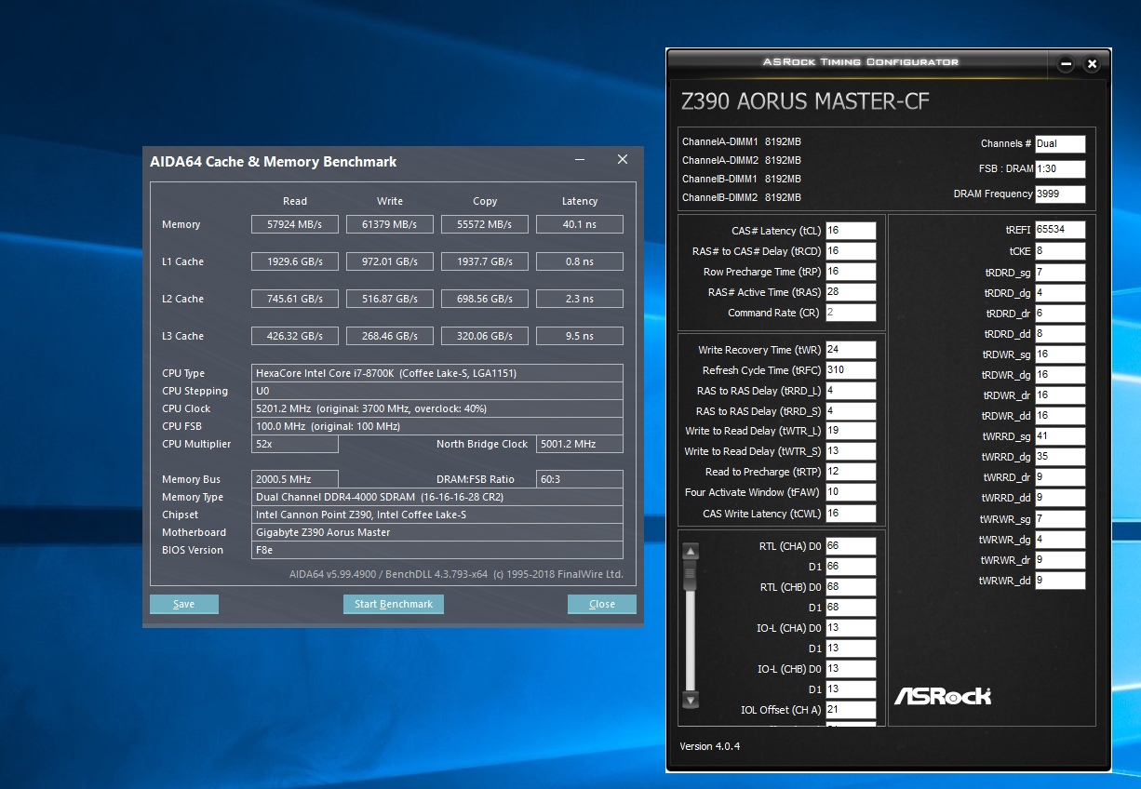Click the DRAM Frequency field
Image resolution: width=1141 pixels, height=789 pixels.
[x=1060, y=194]
